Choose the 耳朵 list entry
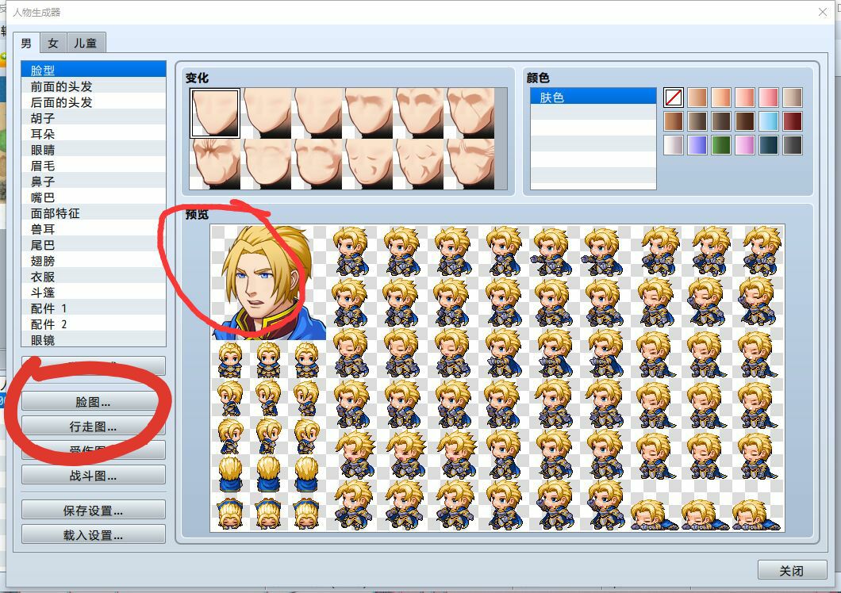841x593 pixels. click(94, 134)
